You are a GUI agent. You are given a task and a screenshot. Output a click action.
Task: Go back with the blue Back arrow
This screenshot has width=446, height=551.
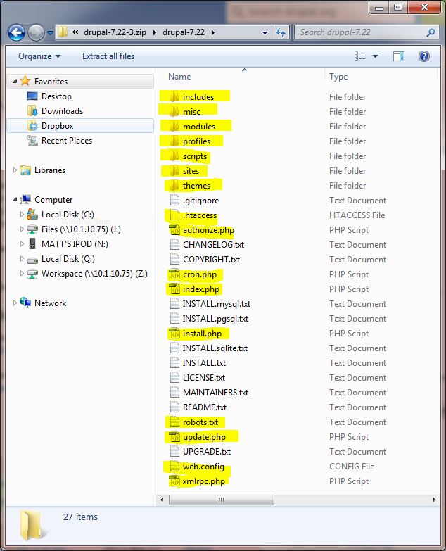tap(16, 33)
